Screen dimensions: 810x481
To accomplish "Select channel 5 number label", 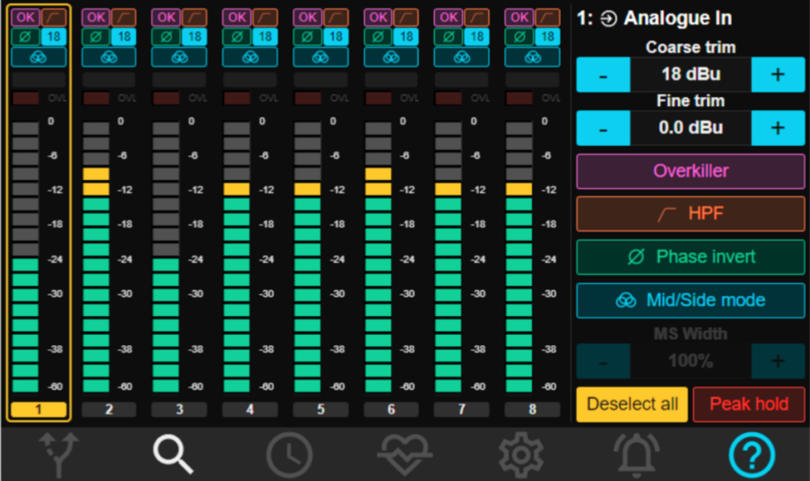I will coord(320,410).
